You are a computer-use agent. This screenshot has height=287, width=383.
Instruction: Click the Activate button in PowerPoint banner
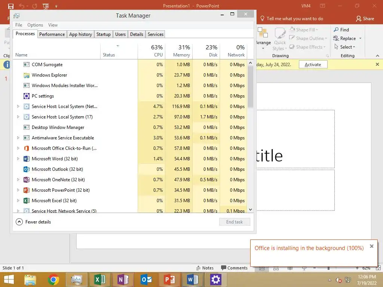tap(313, 65)
